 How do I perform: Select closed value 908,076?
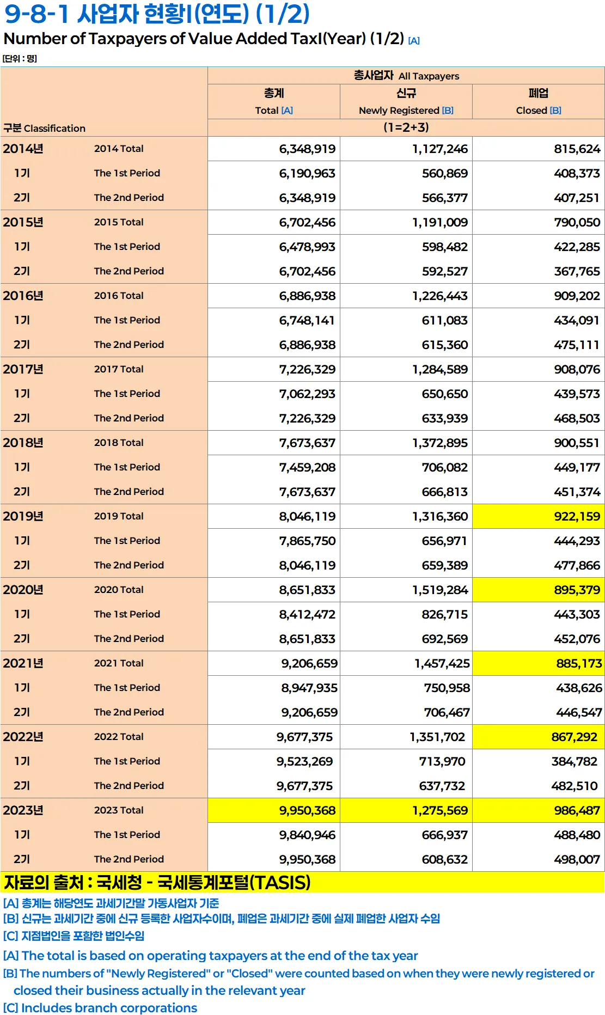(577, 370)
